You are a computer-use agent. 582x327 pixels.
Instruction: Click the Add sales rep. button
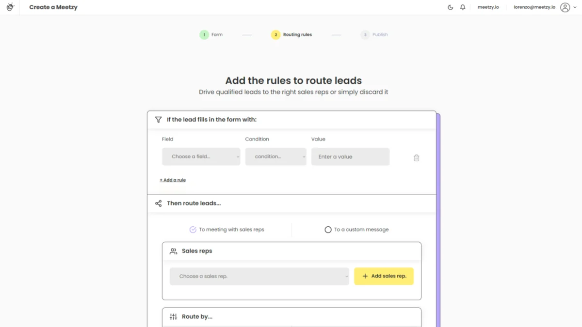coord(384,276)
